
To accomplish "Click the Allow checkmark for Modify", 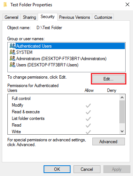I will [88, 106].
